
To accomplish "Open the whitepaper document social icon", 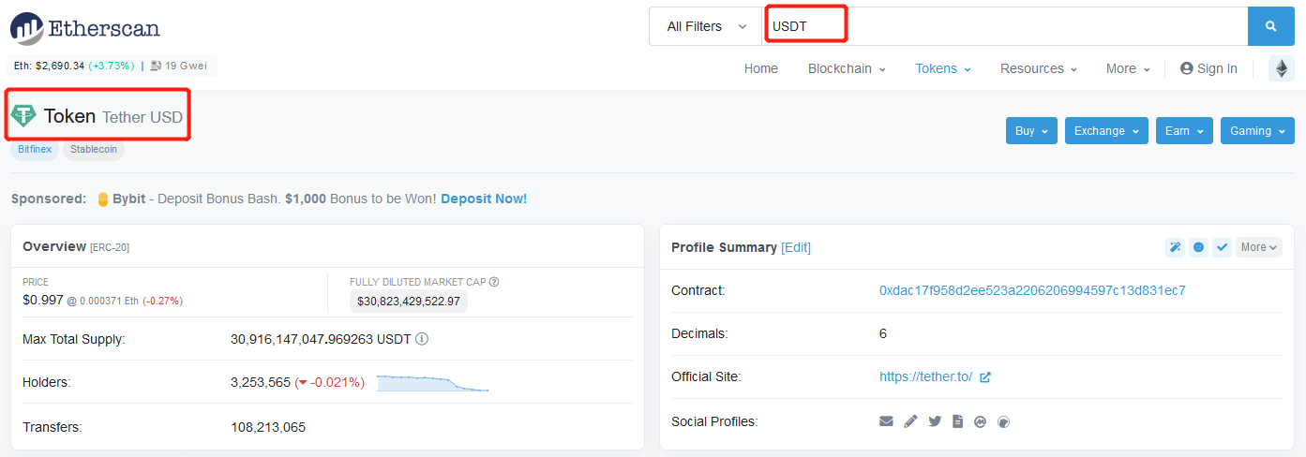I will pyautogui.click(x=957, y=421).
